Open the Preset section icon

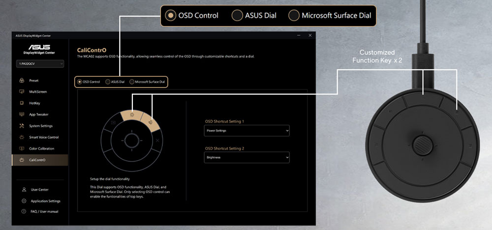[22, 81]
